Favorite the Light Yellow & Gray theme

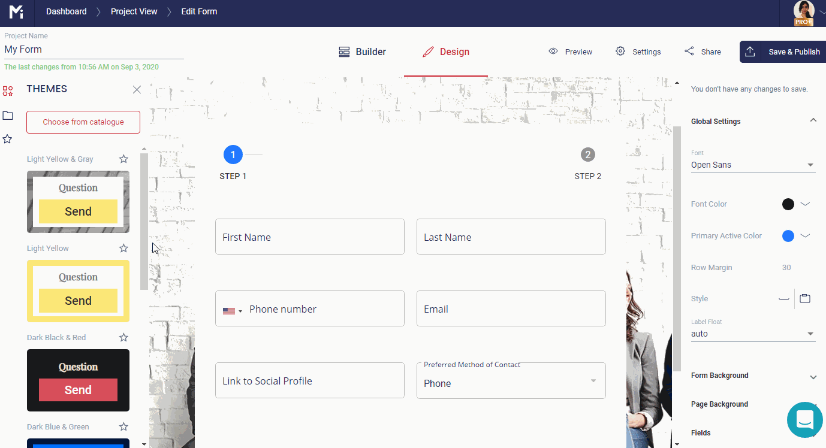123,159
